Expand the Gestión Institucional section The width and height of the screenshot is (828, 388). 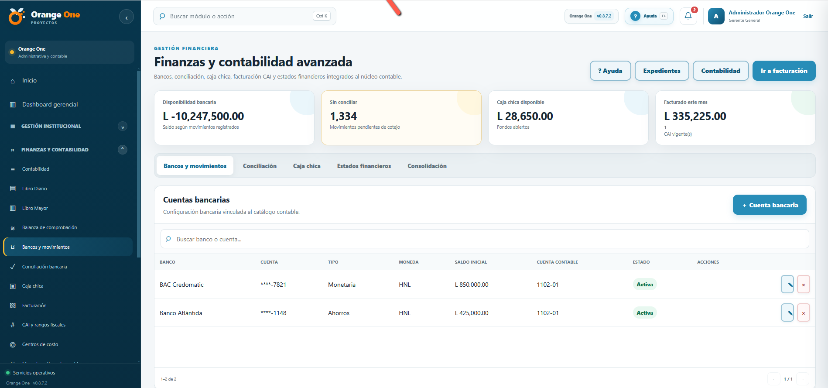[123, 127]
